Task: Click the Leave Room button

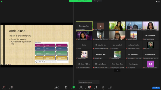Action: tap(156, 88)
